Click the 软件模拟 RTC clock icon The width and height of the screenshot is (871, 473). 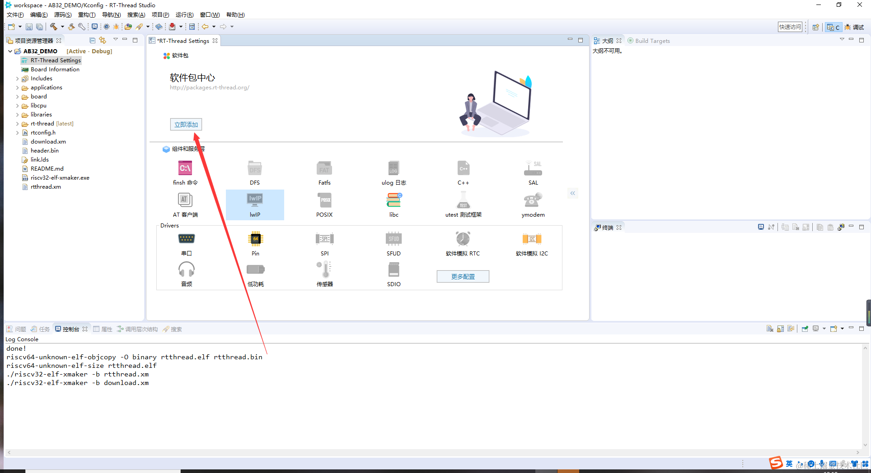pyautogui.click(x=463, y=239)
